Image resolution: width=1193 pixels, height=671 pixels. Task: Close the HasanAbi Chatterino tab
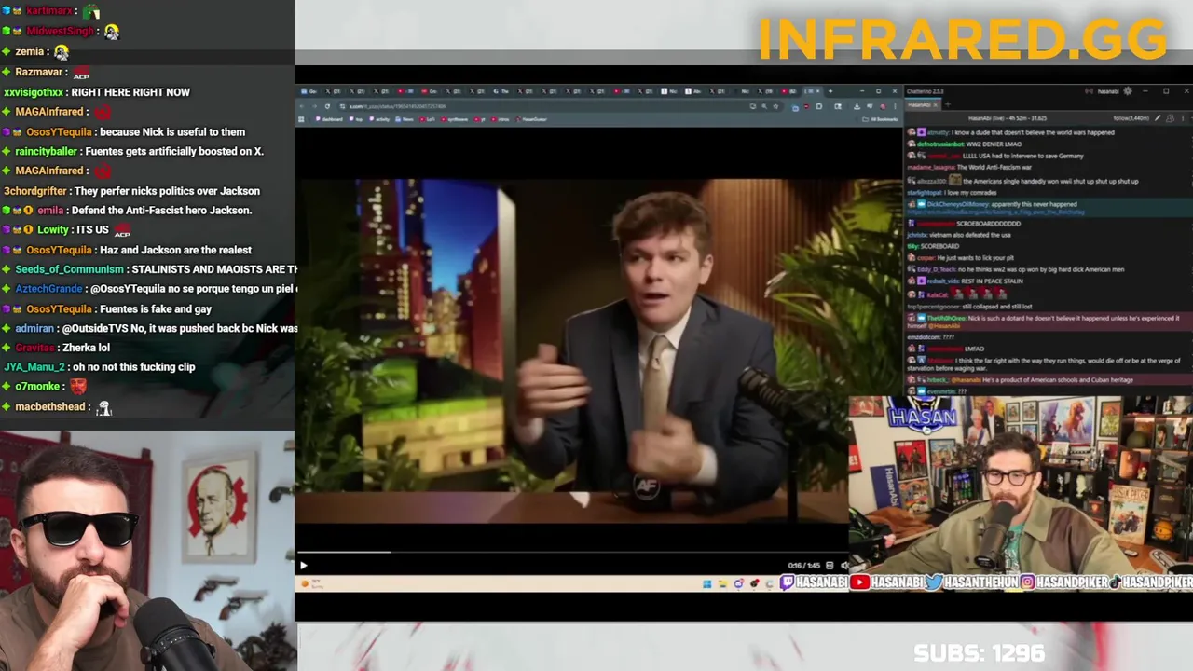pyautogui.click(x=935, y=105)
